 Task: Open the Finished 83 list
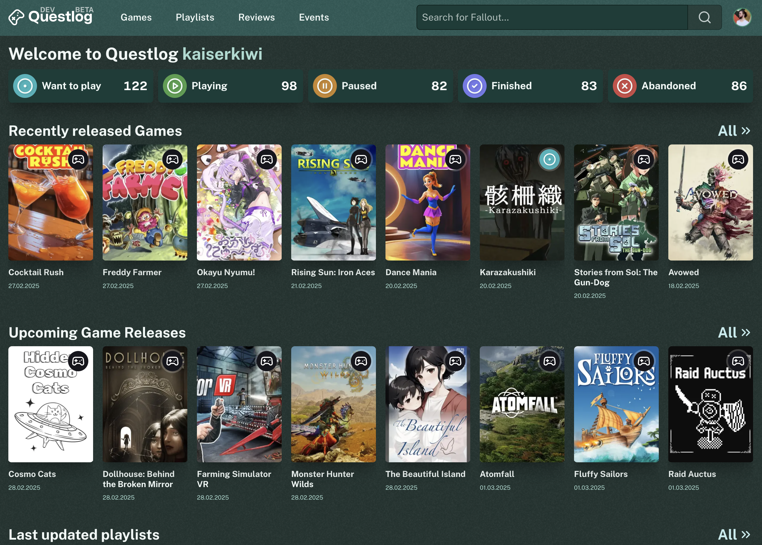click(530, 86)
